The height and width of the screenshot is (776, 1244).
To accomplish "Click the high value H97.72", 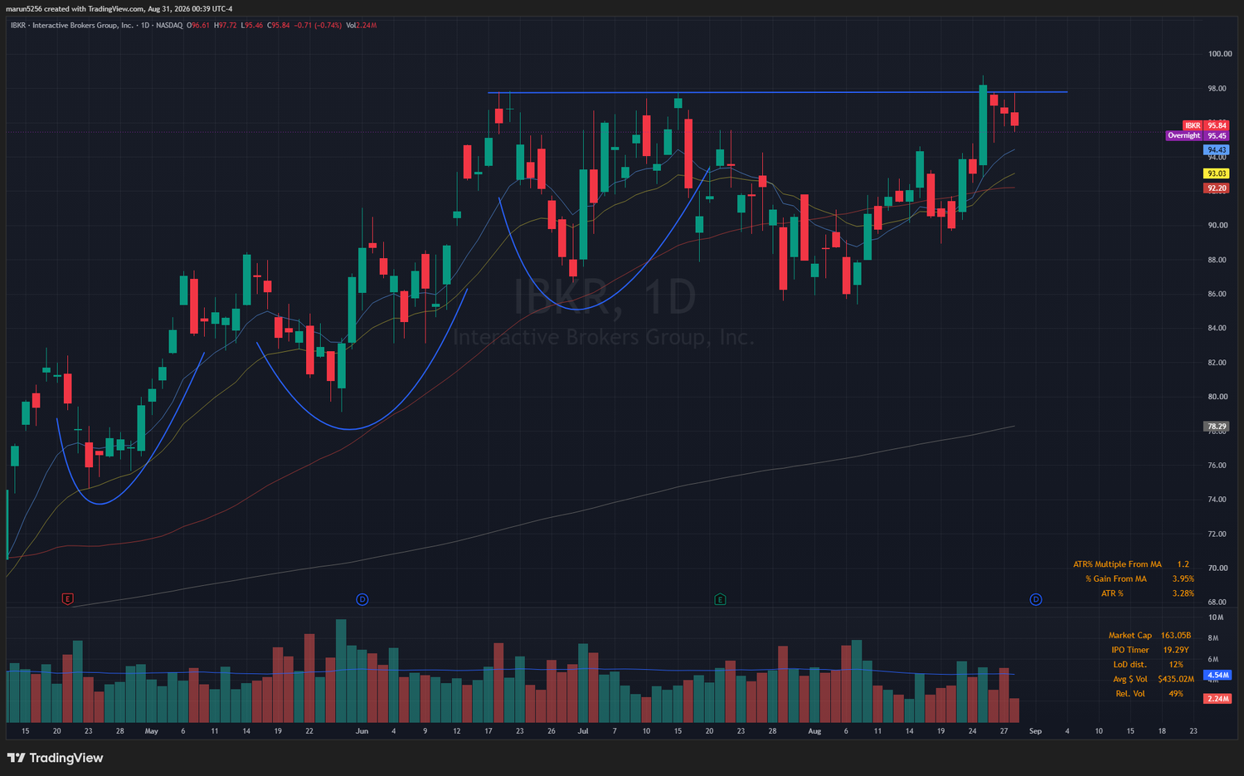I will point(226,25).
